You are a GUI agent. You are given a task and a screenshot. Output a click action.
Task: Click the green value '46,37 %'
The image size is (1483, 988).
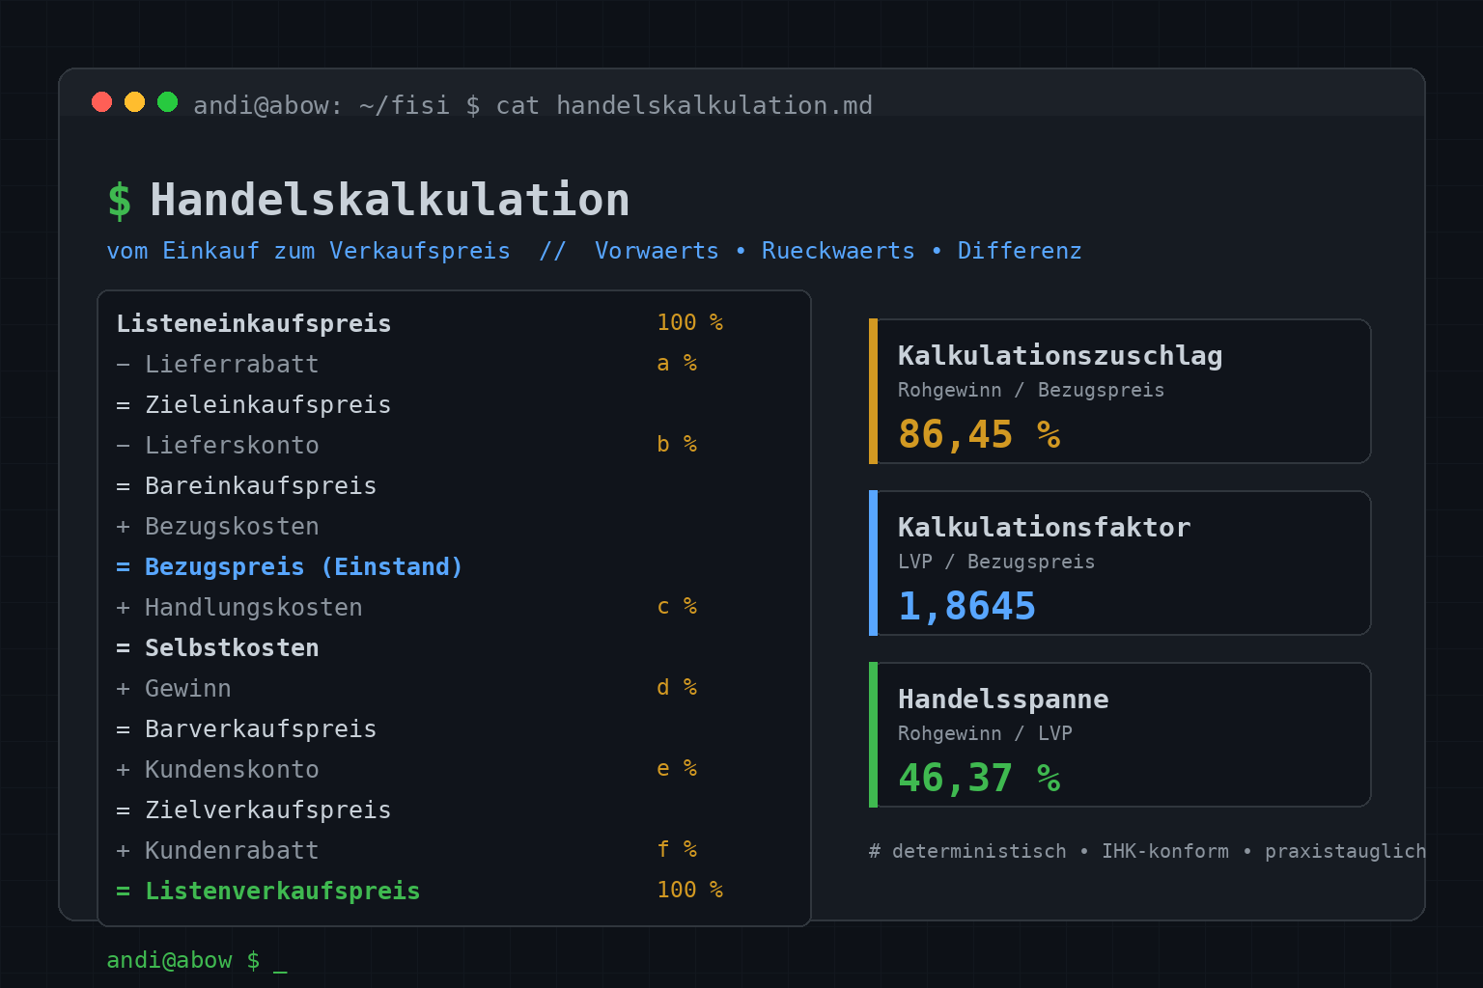point(979,778)
